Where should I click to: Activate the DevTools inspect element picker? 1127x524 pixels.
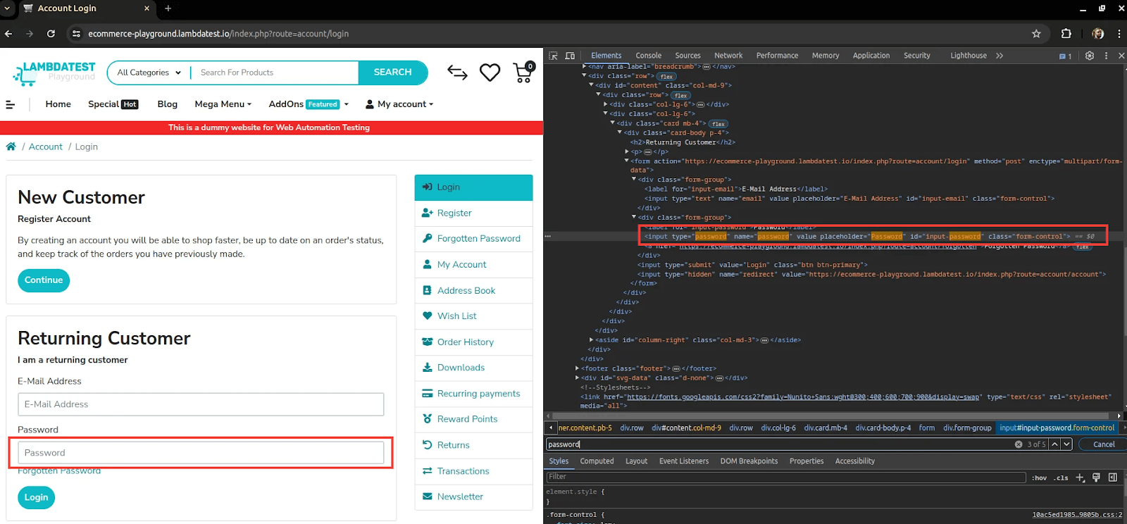(x=554, y=56)
